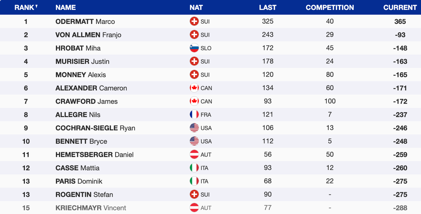Sort table by RANK column arrow
The width and height of the screenshot is (421, 214).
(x=36, y=7)
